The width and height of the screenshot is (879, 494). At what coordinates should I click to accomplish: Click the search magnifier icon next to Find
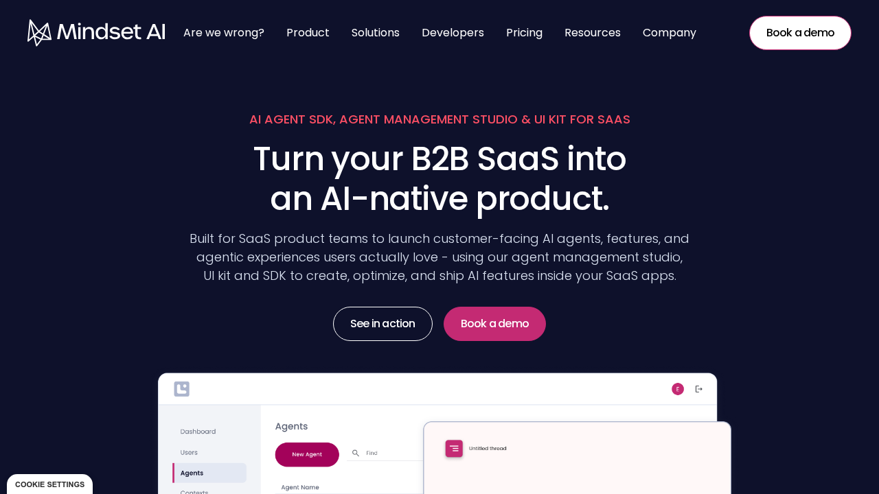[356, 453]
